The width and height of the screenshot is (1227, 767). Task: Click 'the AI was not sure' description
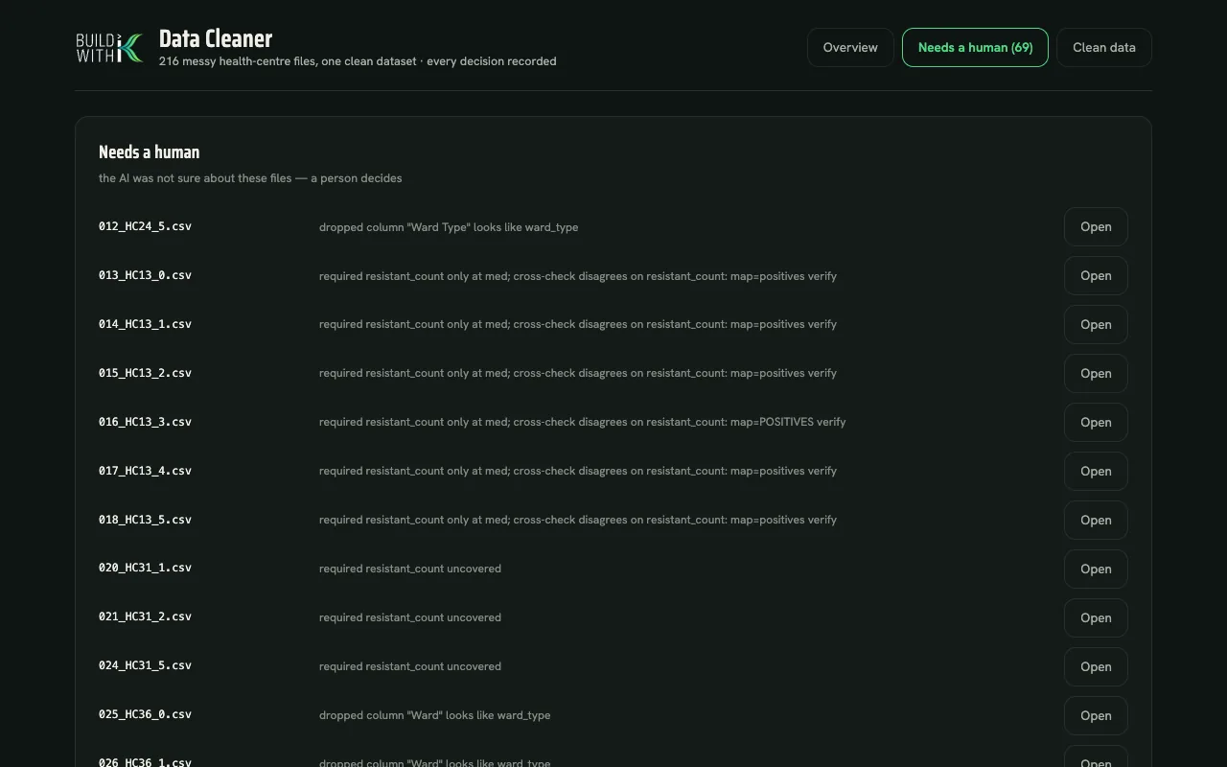pos(250,178)
